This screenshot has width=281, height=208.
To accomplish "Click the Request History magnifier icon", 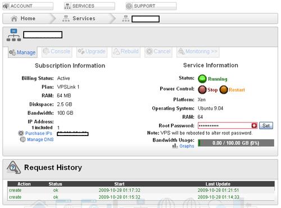I will tap(13, 168).
